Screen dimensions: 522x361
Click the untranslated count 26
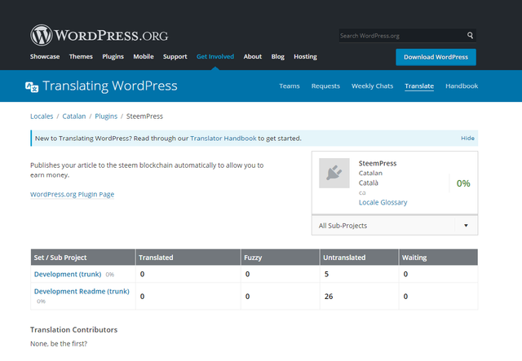pyautogui.click(x=329, y=297)
